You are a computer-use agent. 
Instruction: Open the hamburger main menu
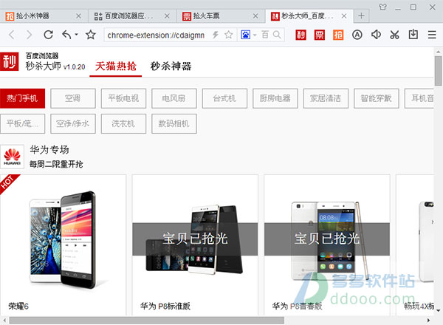tap(432, 35)
